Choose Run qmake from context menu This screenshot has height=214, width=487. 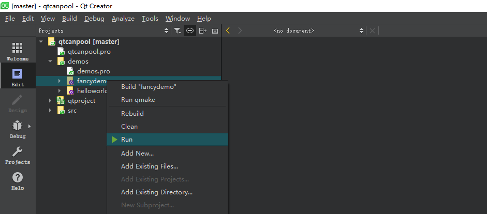(167, 100)
